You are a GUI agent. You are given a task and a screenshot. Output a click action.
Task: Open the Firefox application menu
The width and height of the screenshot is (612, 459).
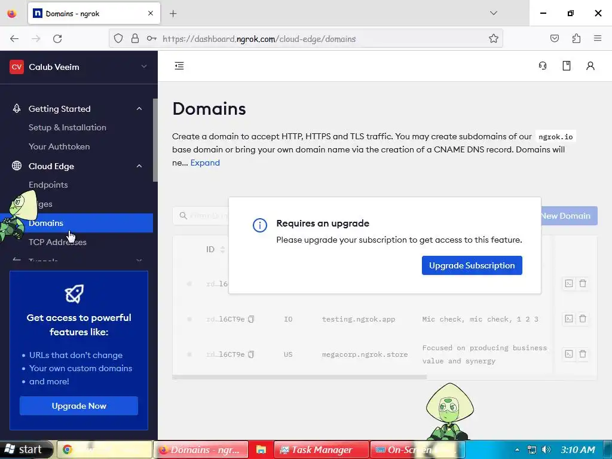pos(598,38)
